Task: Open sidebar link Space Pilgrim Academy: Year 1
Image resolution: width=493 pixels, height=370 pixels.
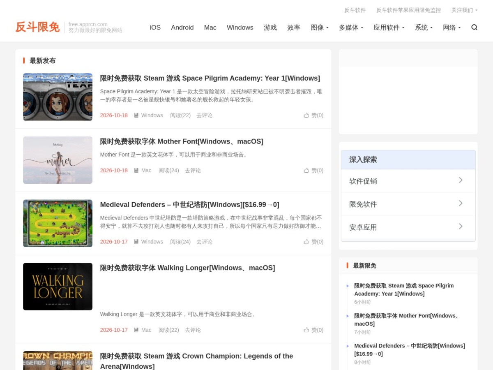Action: click(x=404, y=289)
